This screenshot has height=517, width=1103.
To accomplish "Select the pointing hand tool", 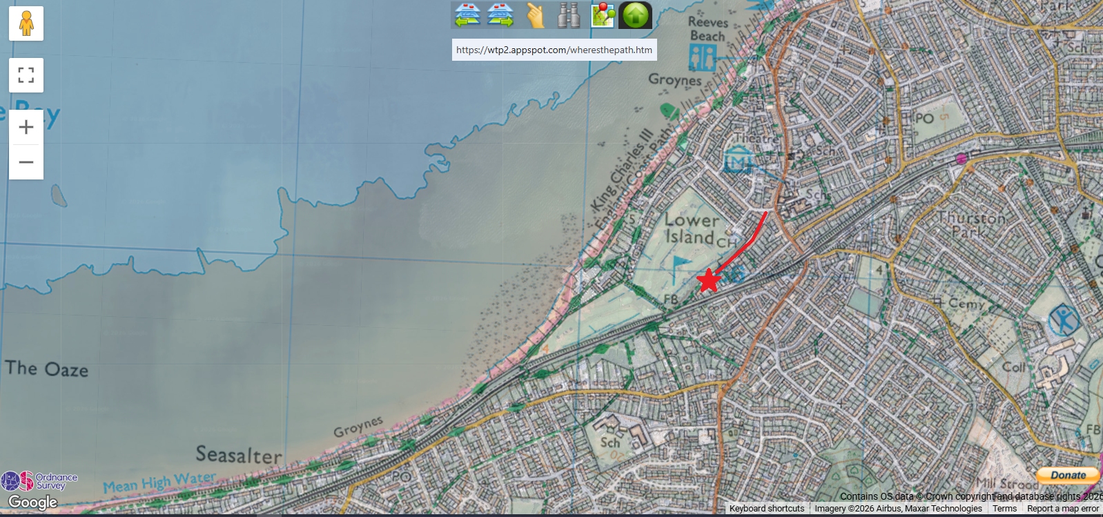I will coord(535,15).
